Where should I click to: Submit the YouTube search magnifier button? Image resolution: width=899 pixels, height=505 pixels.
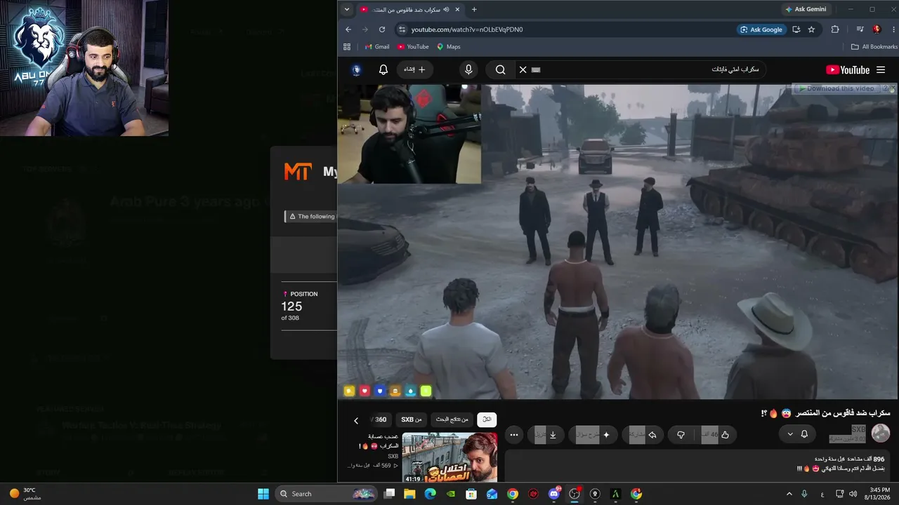click(500, 69)
